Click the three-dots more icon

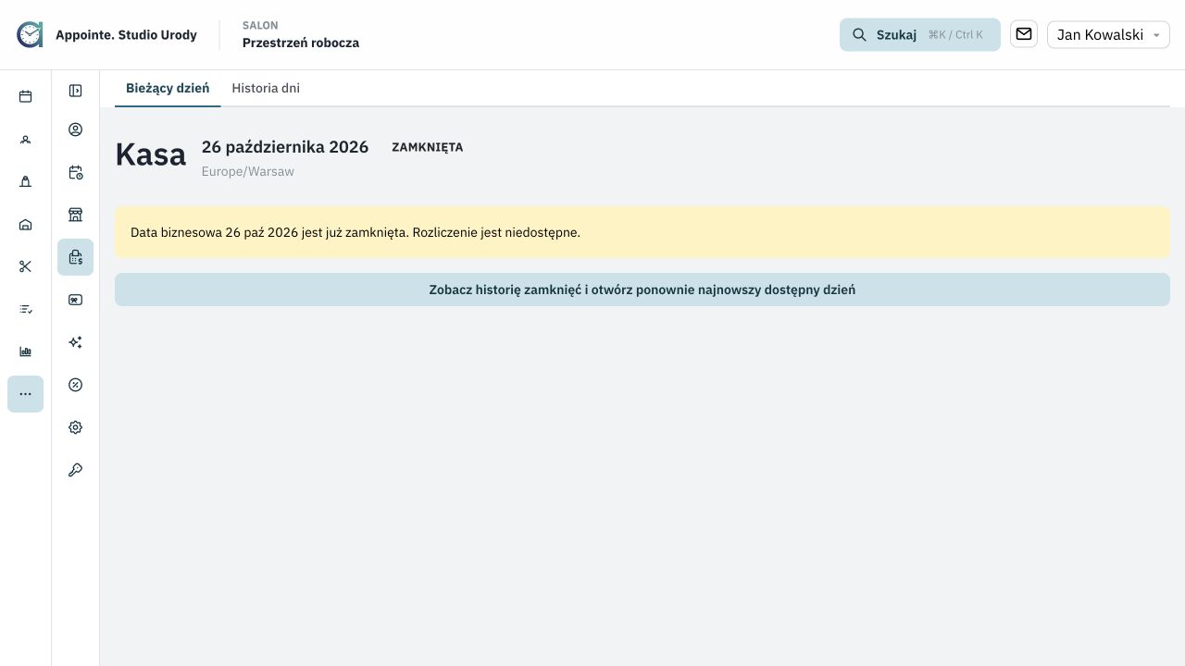pyautogui.click(x=25, y=394)
